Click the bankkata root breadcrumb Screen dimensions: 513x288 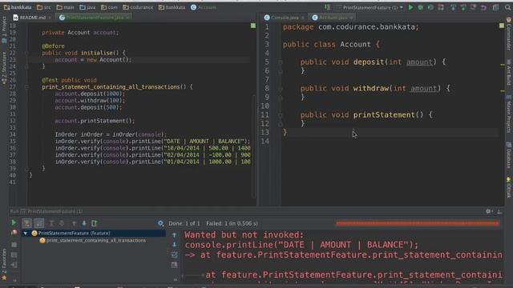pyautogui.click(x=18, y=7)
